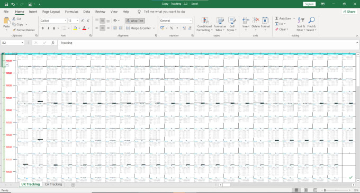Click Decrease Decimal icon
360x193 pixels.
(x=190, y=28)
